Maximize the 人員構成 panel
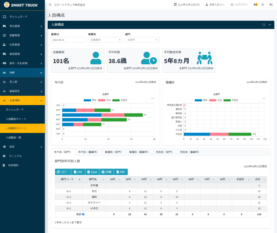Viewport: 277px width, 233px height. point(264,25)
